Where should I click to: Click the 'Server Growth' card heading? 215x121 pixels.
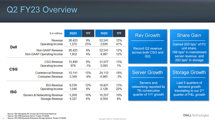click(x=147, y=72)
